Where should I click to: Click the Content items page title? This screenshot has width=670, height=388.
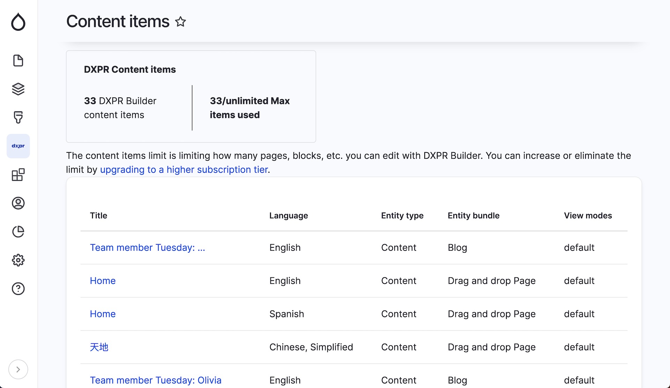point(118,21)
